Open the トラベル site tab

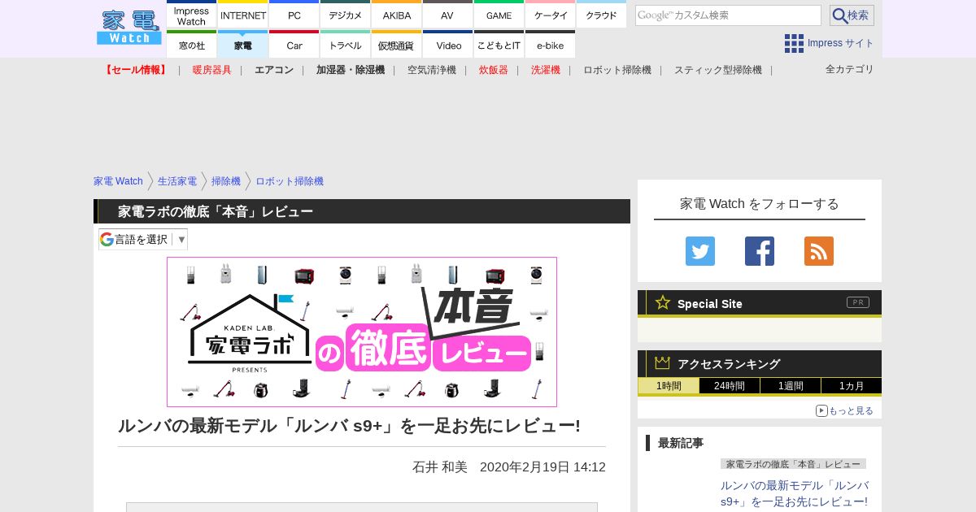[x=346, y=46]
